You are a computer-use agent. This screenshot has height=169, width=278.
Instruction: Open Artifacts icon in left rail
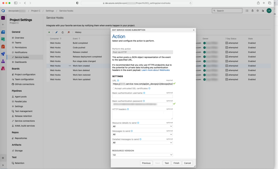pyautogui.click(x=3, y=69)
